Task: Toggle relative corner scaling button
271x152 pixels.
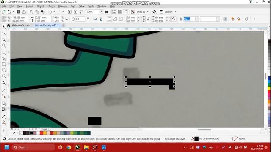Action: click(x=174, y=19)
